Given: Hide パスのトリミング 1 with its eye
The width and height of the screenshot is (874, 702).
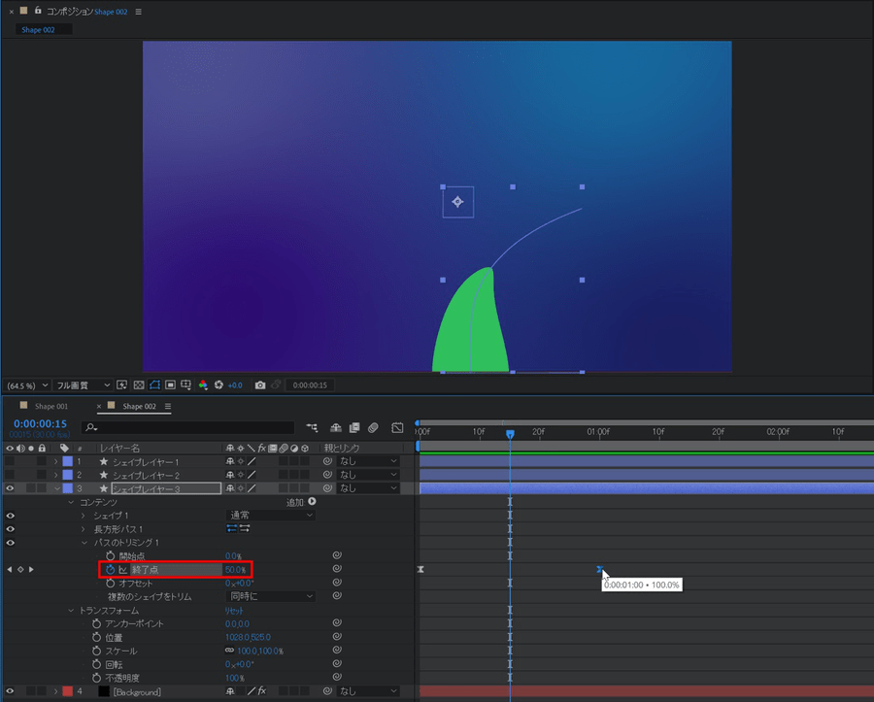Looking at the screenshot, I should point(10,543).
